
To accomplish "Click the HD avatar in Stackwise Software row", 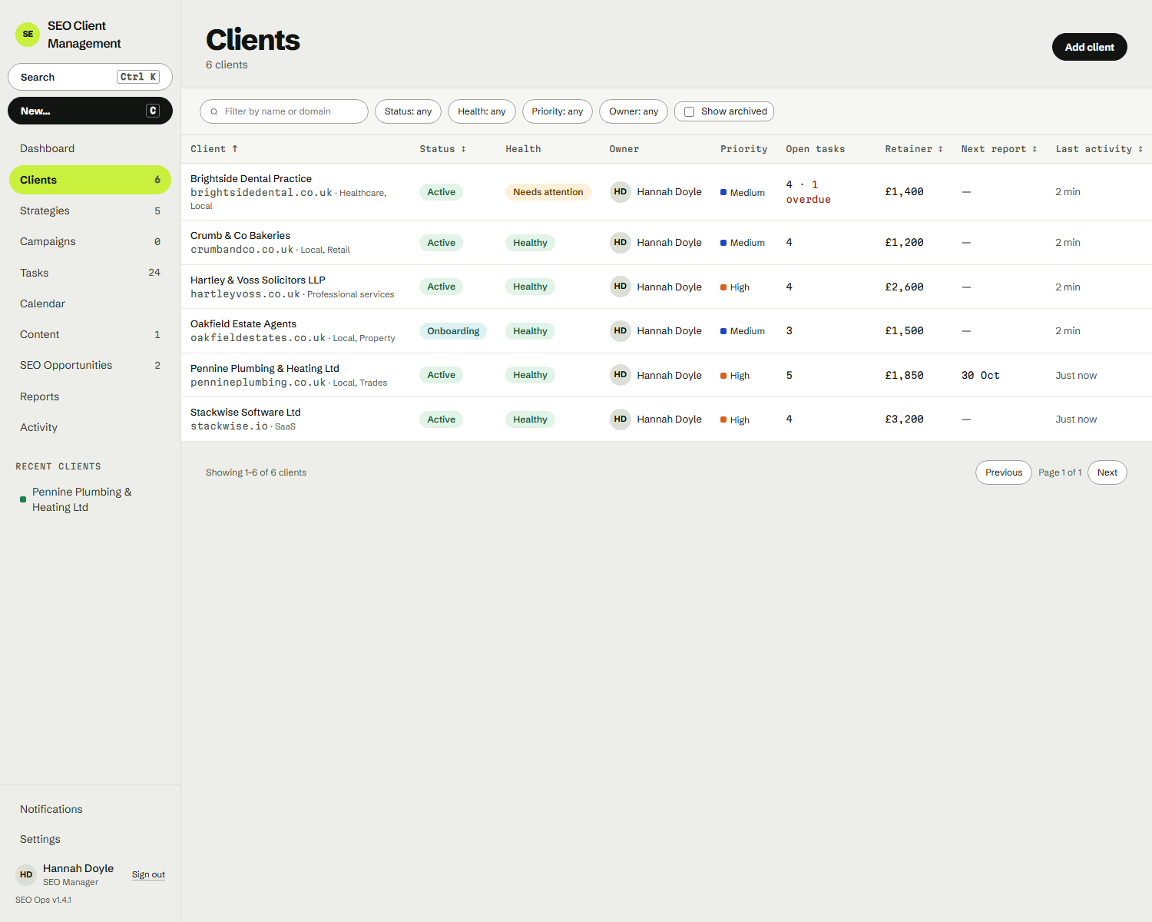I will [621, 420].
